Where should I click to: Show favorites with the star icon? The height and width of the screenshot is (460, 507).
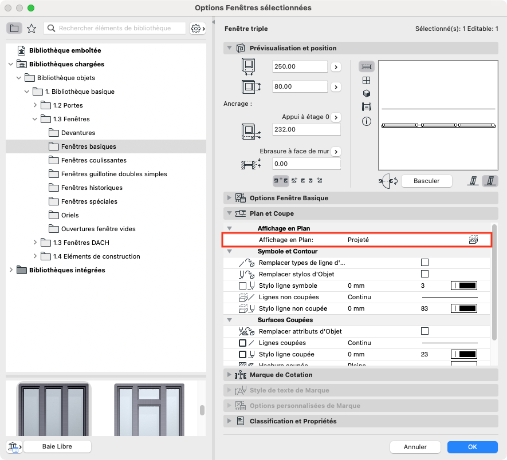pyautogui.click(x=32, y=29)
